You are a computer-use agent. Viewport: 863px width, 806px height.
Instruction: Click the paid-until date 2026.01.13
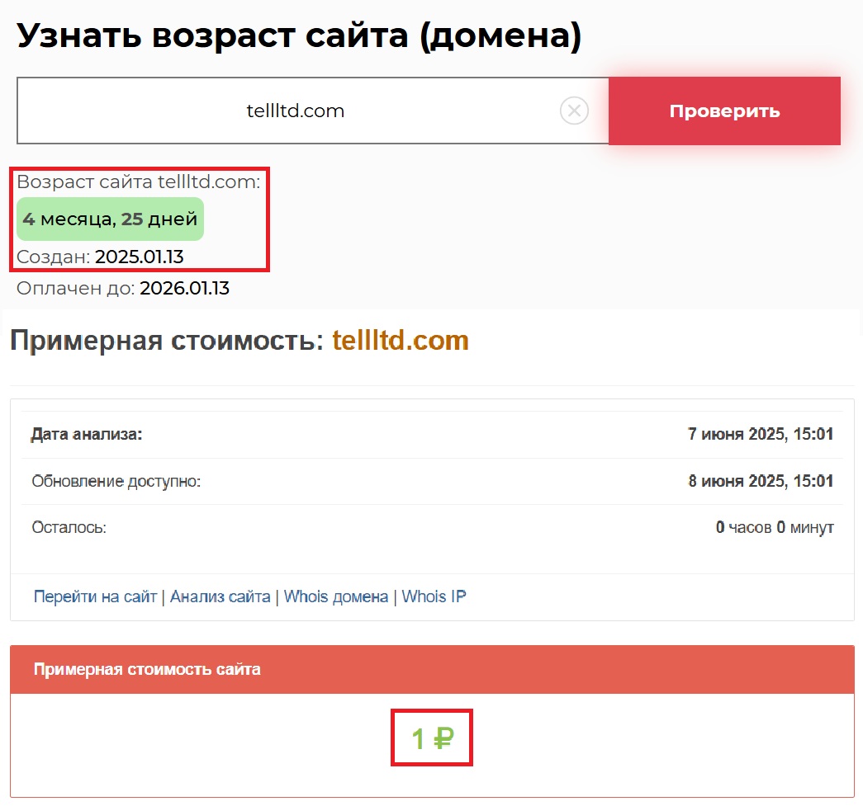coord(184,289)
